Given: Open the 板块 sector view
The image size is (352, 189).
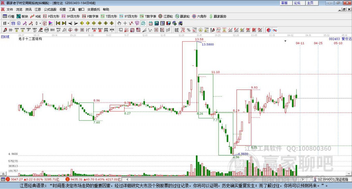Looking at the screenshot, I should 22,16.
